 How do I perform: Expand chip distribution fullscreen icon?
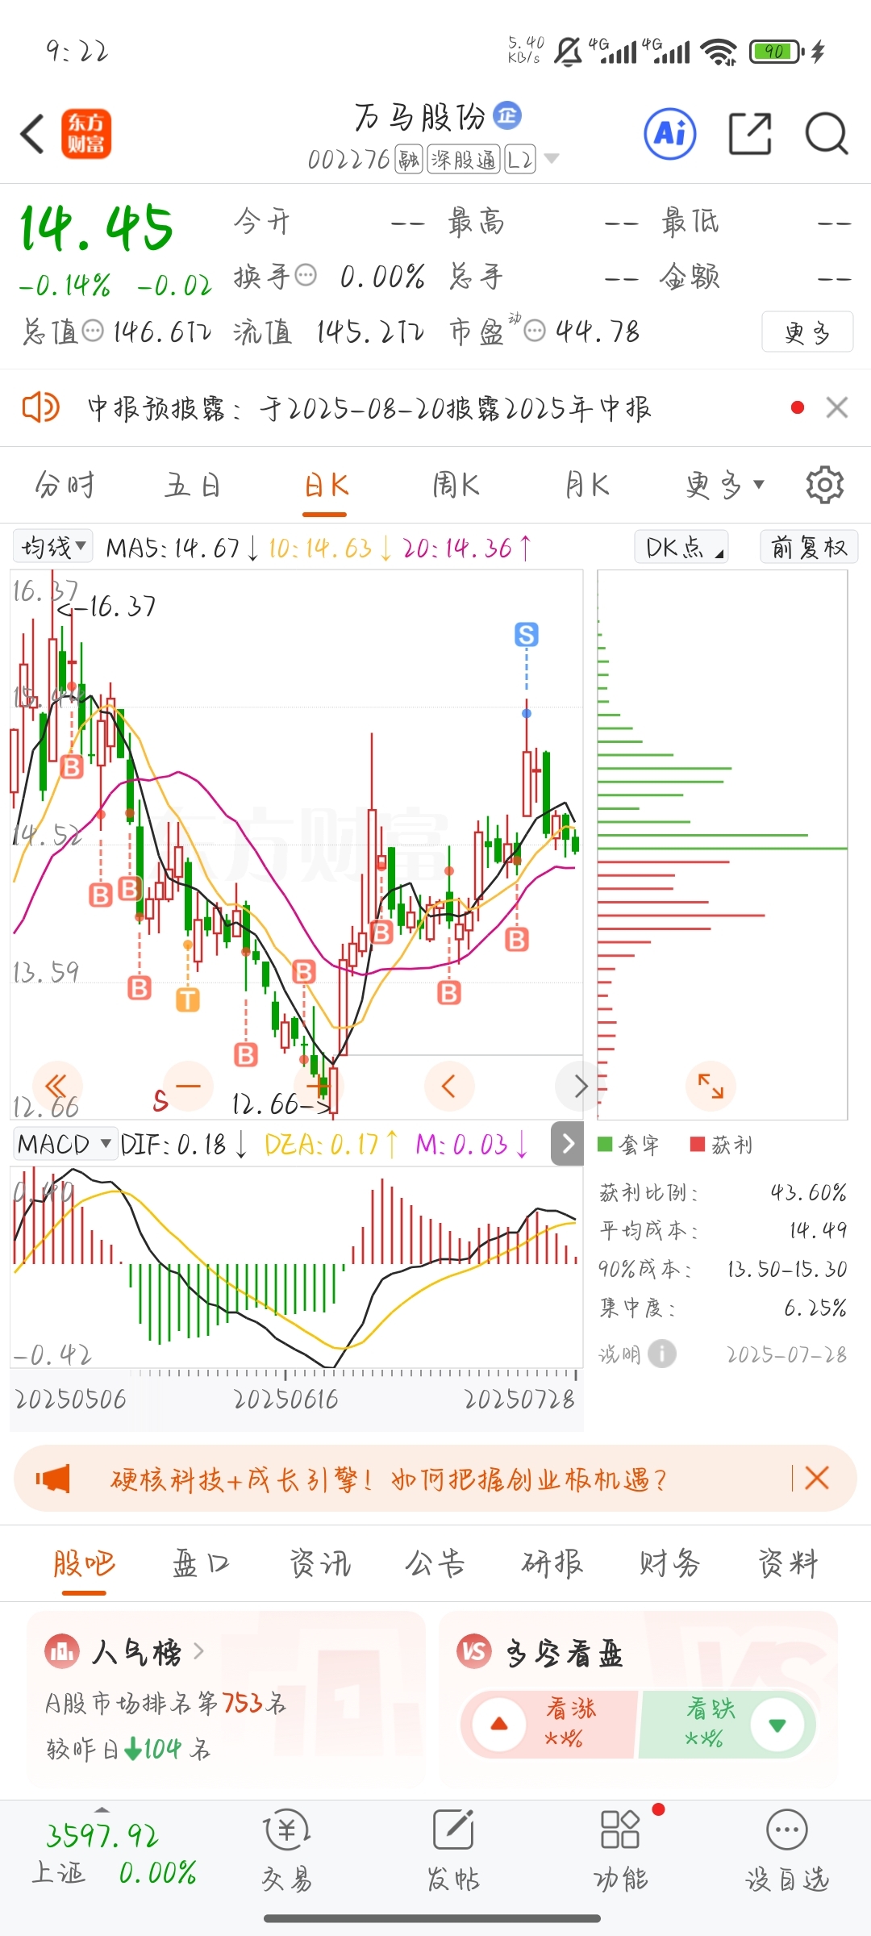pyautogui.click(x=711, y=1086)
